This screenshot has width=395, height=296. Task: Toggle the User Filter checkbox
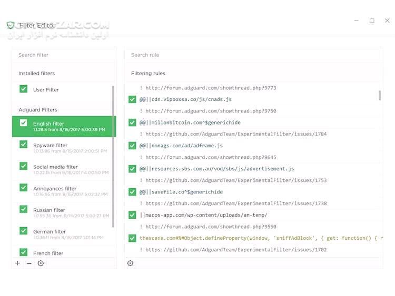23,89
